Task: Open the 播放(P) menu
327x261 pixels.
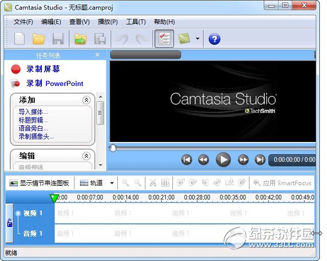Action: 108,22
